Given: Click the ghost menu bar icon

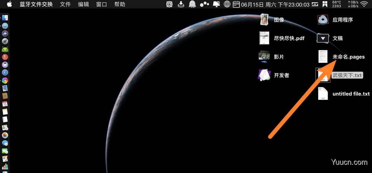Looking at the screenshot, I should 192,4.
